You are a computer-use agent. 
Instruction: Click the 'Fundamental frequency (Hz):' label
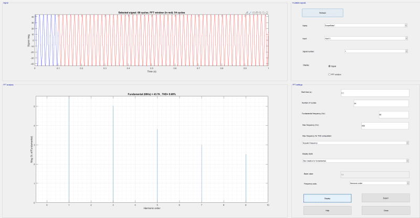pyautogui.click(x=313, y=114)
